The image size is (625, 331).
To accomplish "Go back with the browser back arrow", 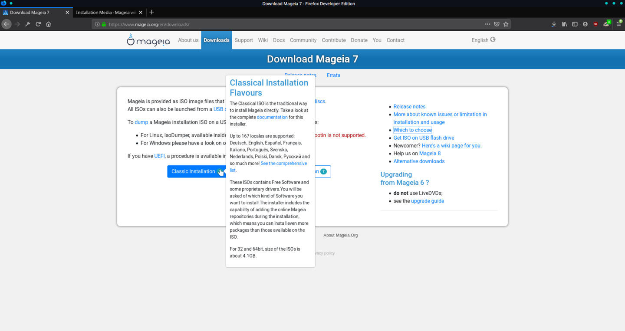I will (x=7, y=24).
